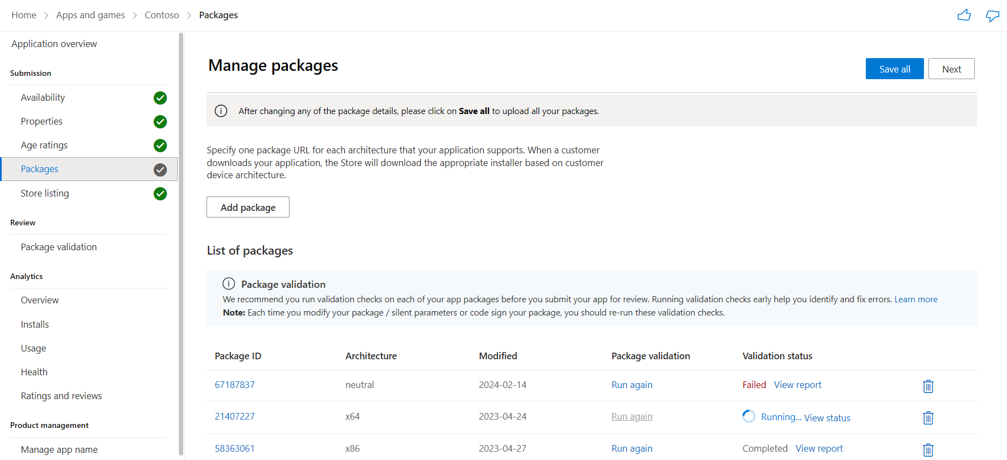Click the Package validation info icon

[229, 283]
